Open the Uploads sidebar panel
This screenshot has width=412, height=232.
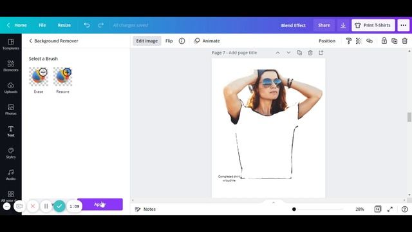pos(11,88)
